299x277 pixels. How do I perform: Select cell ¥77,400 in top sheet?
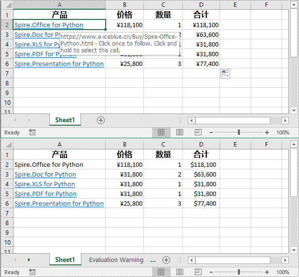coord(201,64)
